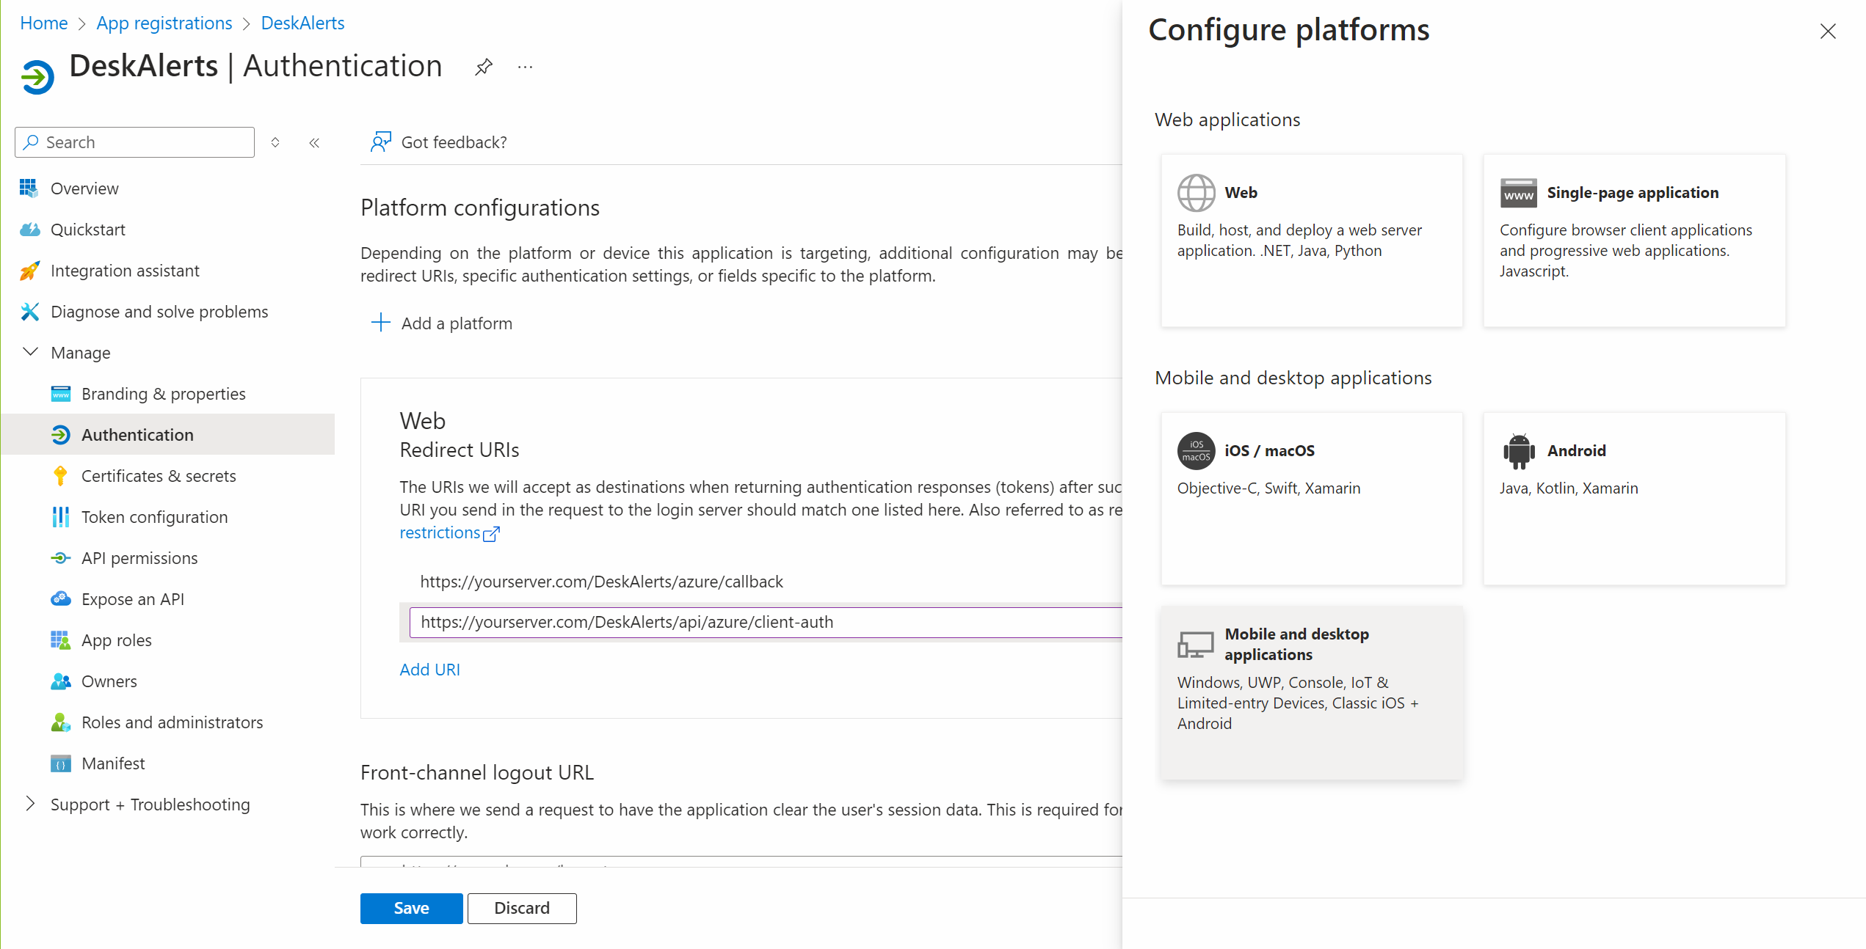
Task: Collapse the Manage section
Action: tap(31, 353)
